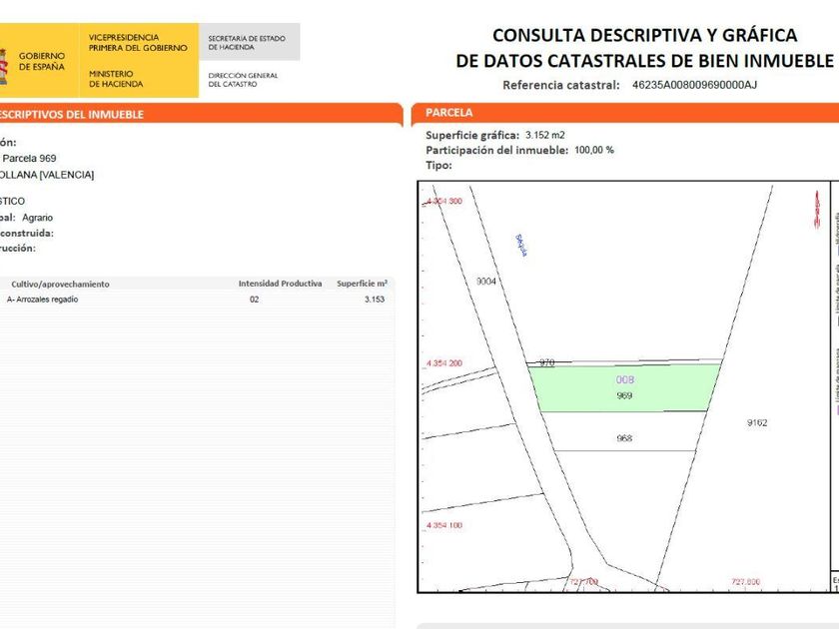Screen dimensions: 839x629
Task: Click the Parcela 969 location text
Action: pos(29,159)
